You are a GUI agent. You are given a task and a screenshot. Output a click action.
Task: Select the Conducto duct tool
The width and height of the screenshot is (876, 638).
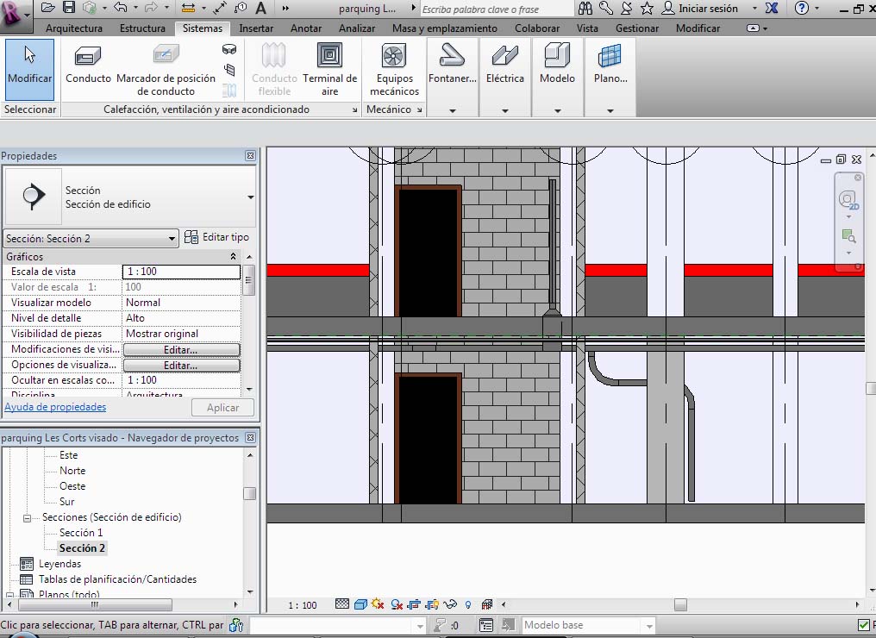coord(88,65)
